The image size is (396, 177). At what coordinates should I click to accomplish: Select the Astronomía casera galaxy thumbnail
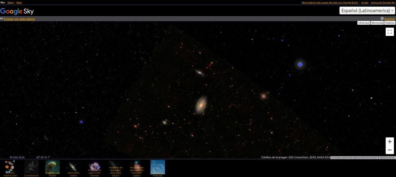pyautogui.click(x=73, y=167)
